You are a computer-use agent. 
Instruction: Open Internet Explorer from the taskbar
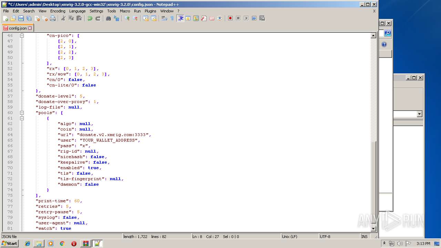point(28,244)
